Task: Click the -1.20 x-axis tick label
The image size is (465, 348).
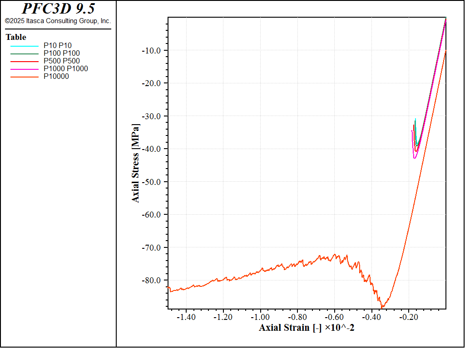Action: click(x=223, y=317)
